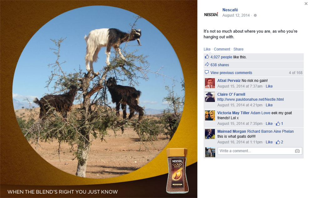The width and height of the screenshot is (310, 198).
Task: Click the post privacy gear icon
Action: point(255,15)
